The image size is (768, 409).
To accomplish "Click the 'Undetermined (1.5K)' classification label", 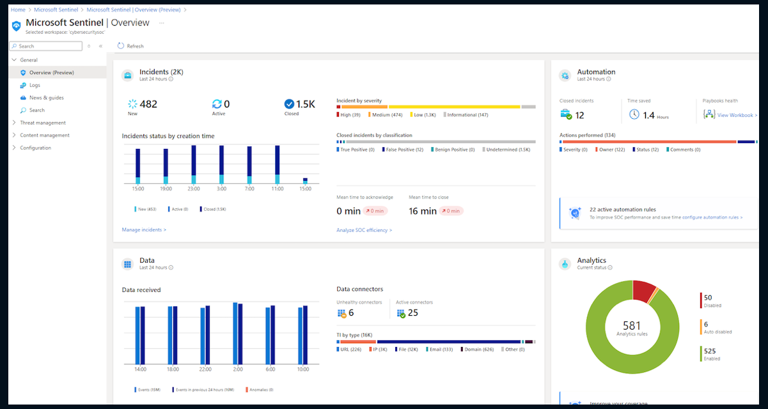I will 508,150.
